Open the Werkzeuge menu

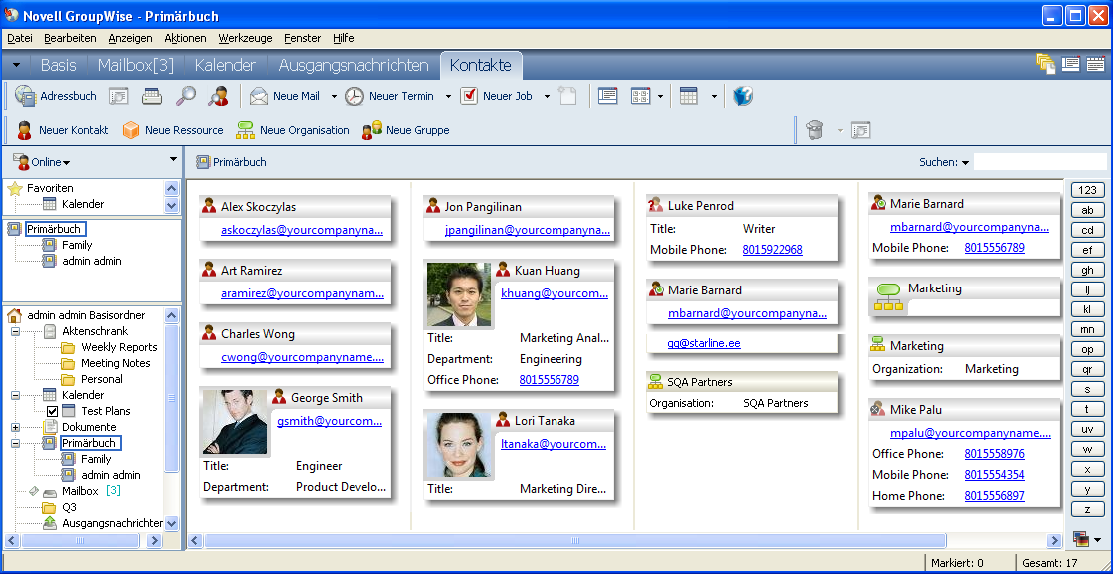pyautogui.click(x=244, y=38)
